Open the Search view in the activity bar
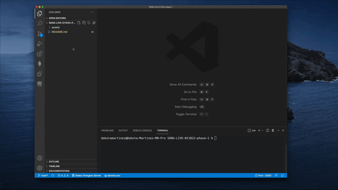The image size is (338, 190). pyautogui.click(x=40, y=23)
